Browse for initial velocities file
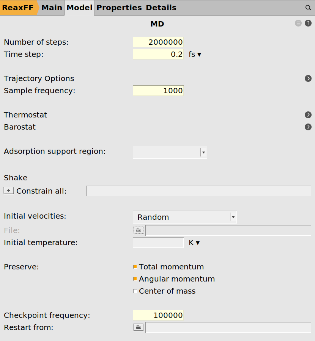The height and width of the screenshot is (341, 315). coord(139,230)
